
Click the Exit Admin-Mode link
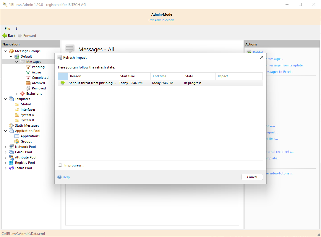[x=161, y=20]
